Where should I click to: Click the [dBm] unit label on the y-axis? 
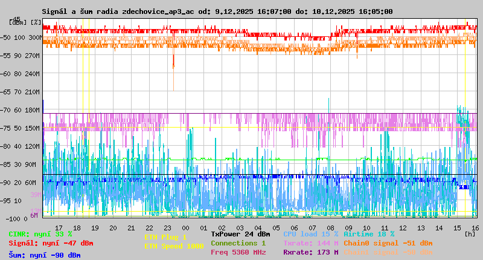[18, 22]
